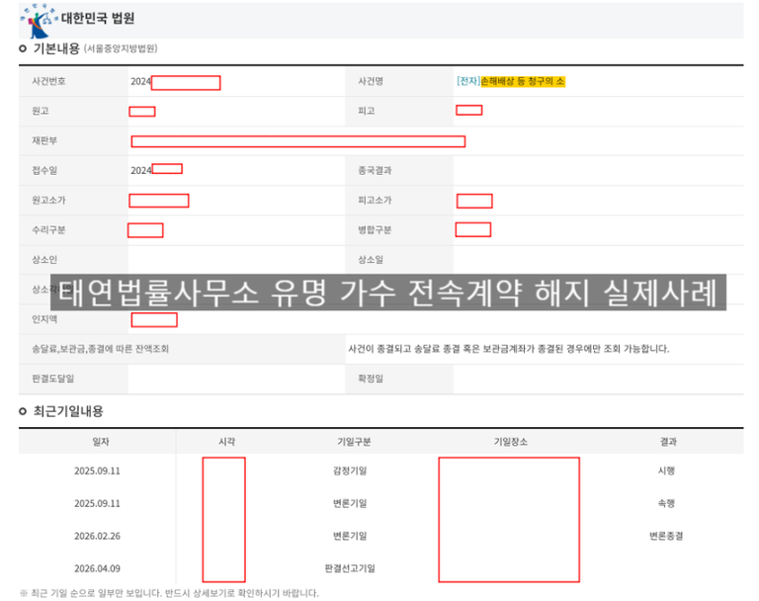
Task: Select the 판결선고기일 entry
Action: pyautogui.click(x=350, y=568)
